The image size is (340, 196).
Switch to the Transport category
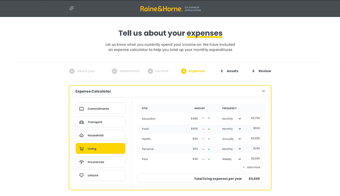coord(100,122)
